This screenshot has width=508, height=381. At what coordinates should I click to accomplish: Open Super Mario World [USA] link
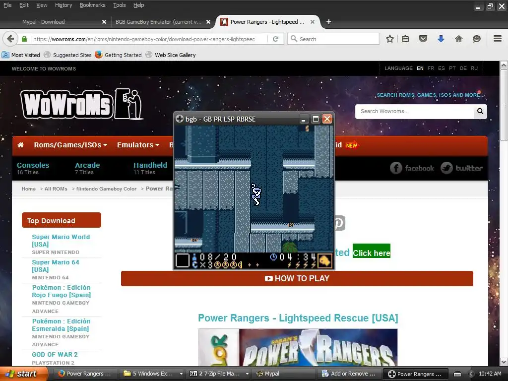pyautogui.click(x=61, y=241)
